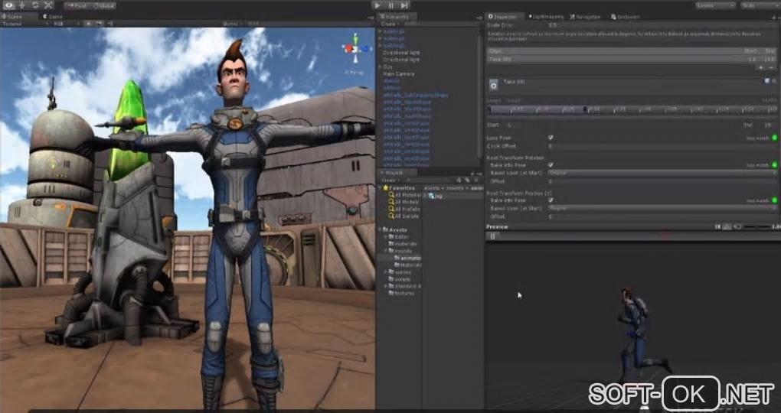Click the clip End frame field
781x413 pixels.
pyautogui.click(x=770, y=125)
